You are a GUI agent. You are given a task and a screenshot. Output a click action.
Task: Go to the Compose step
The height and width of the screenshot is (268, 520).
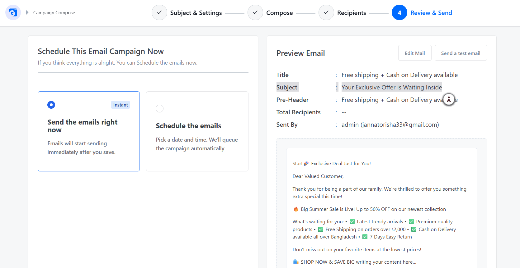280,13
